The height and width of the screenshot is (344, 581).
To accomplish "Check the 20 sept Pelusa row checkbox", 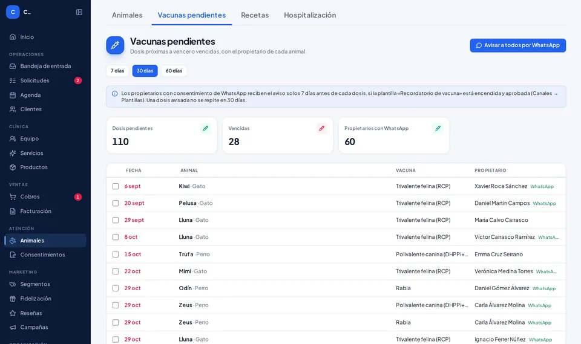I will (116, 203).
